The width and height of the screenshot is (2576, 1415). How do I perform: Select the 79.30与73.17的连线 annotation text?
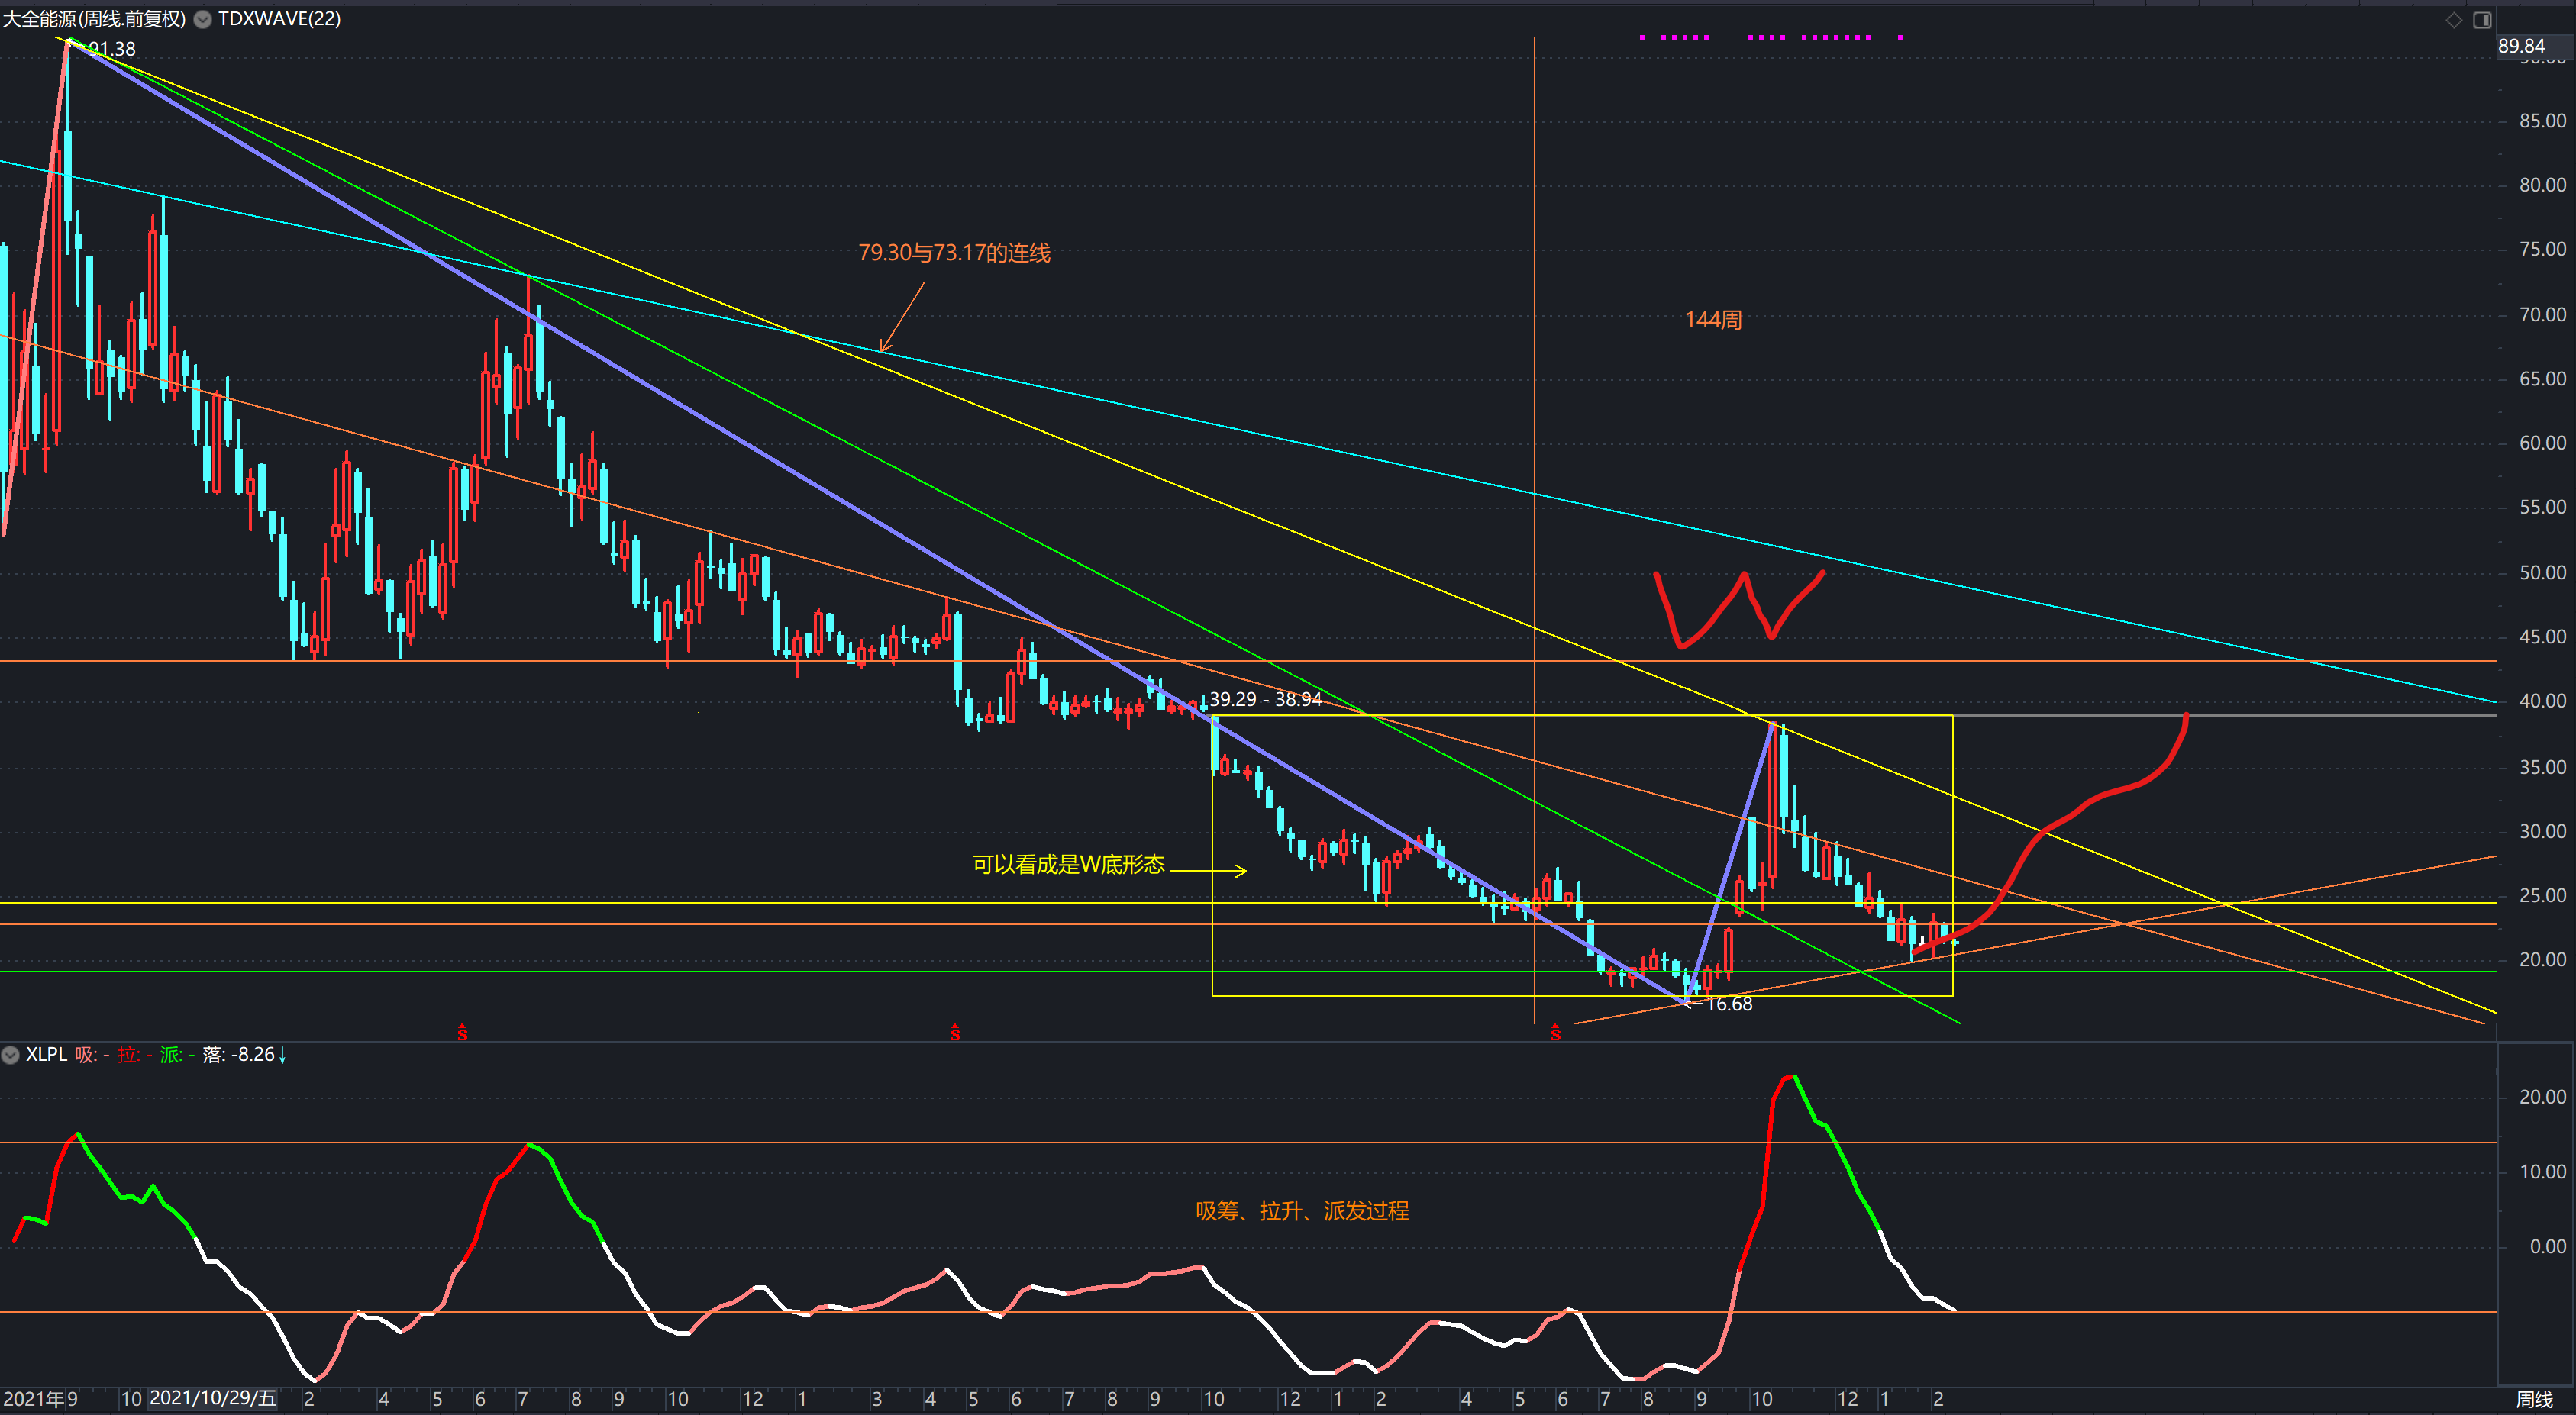point(954,253)
